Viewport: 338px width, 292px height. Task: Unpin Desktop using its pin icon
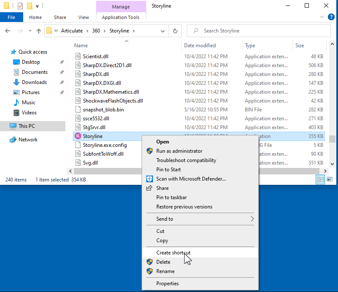pos(62,62)
